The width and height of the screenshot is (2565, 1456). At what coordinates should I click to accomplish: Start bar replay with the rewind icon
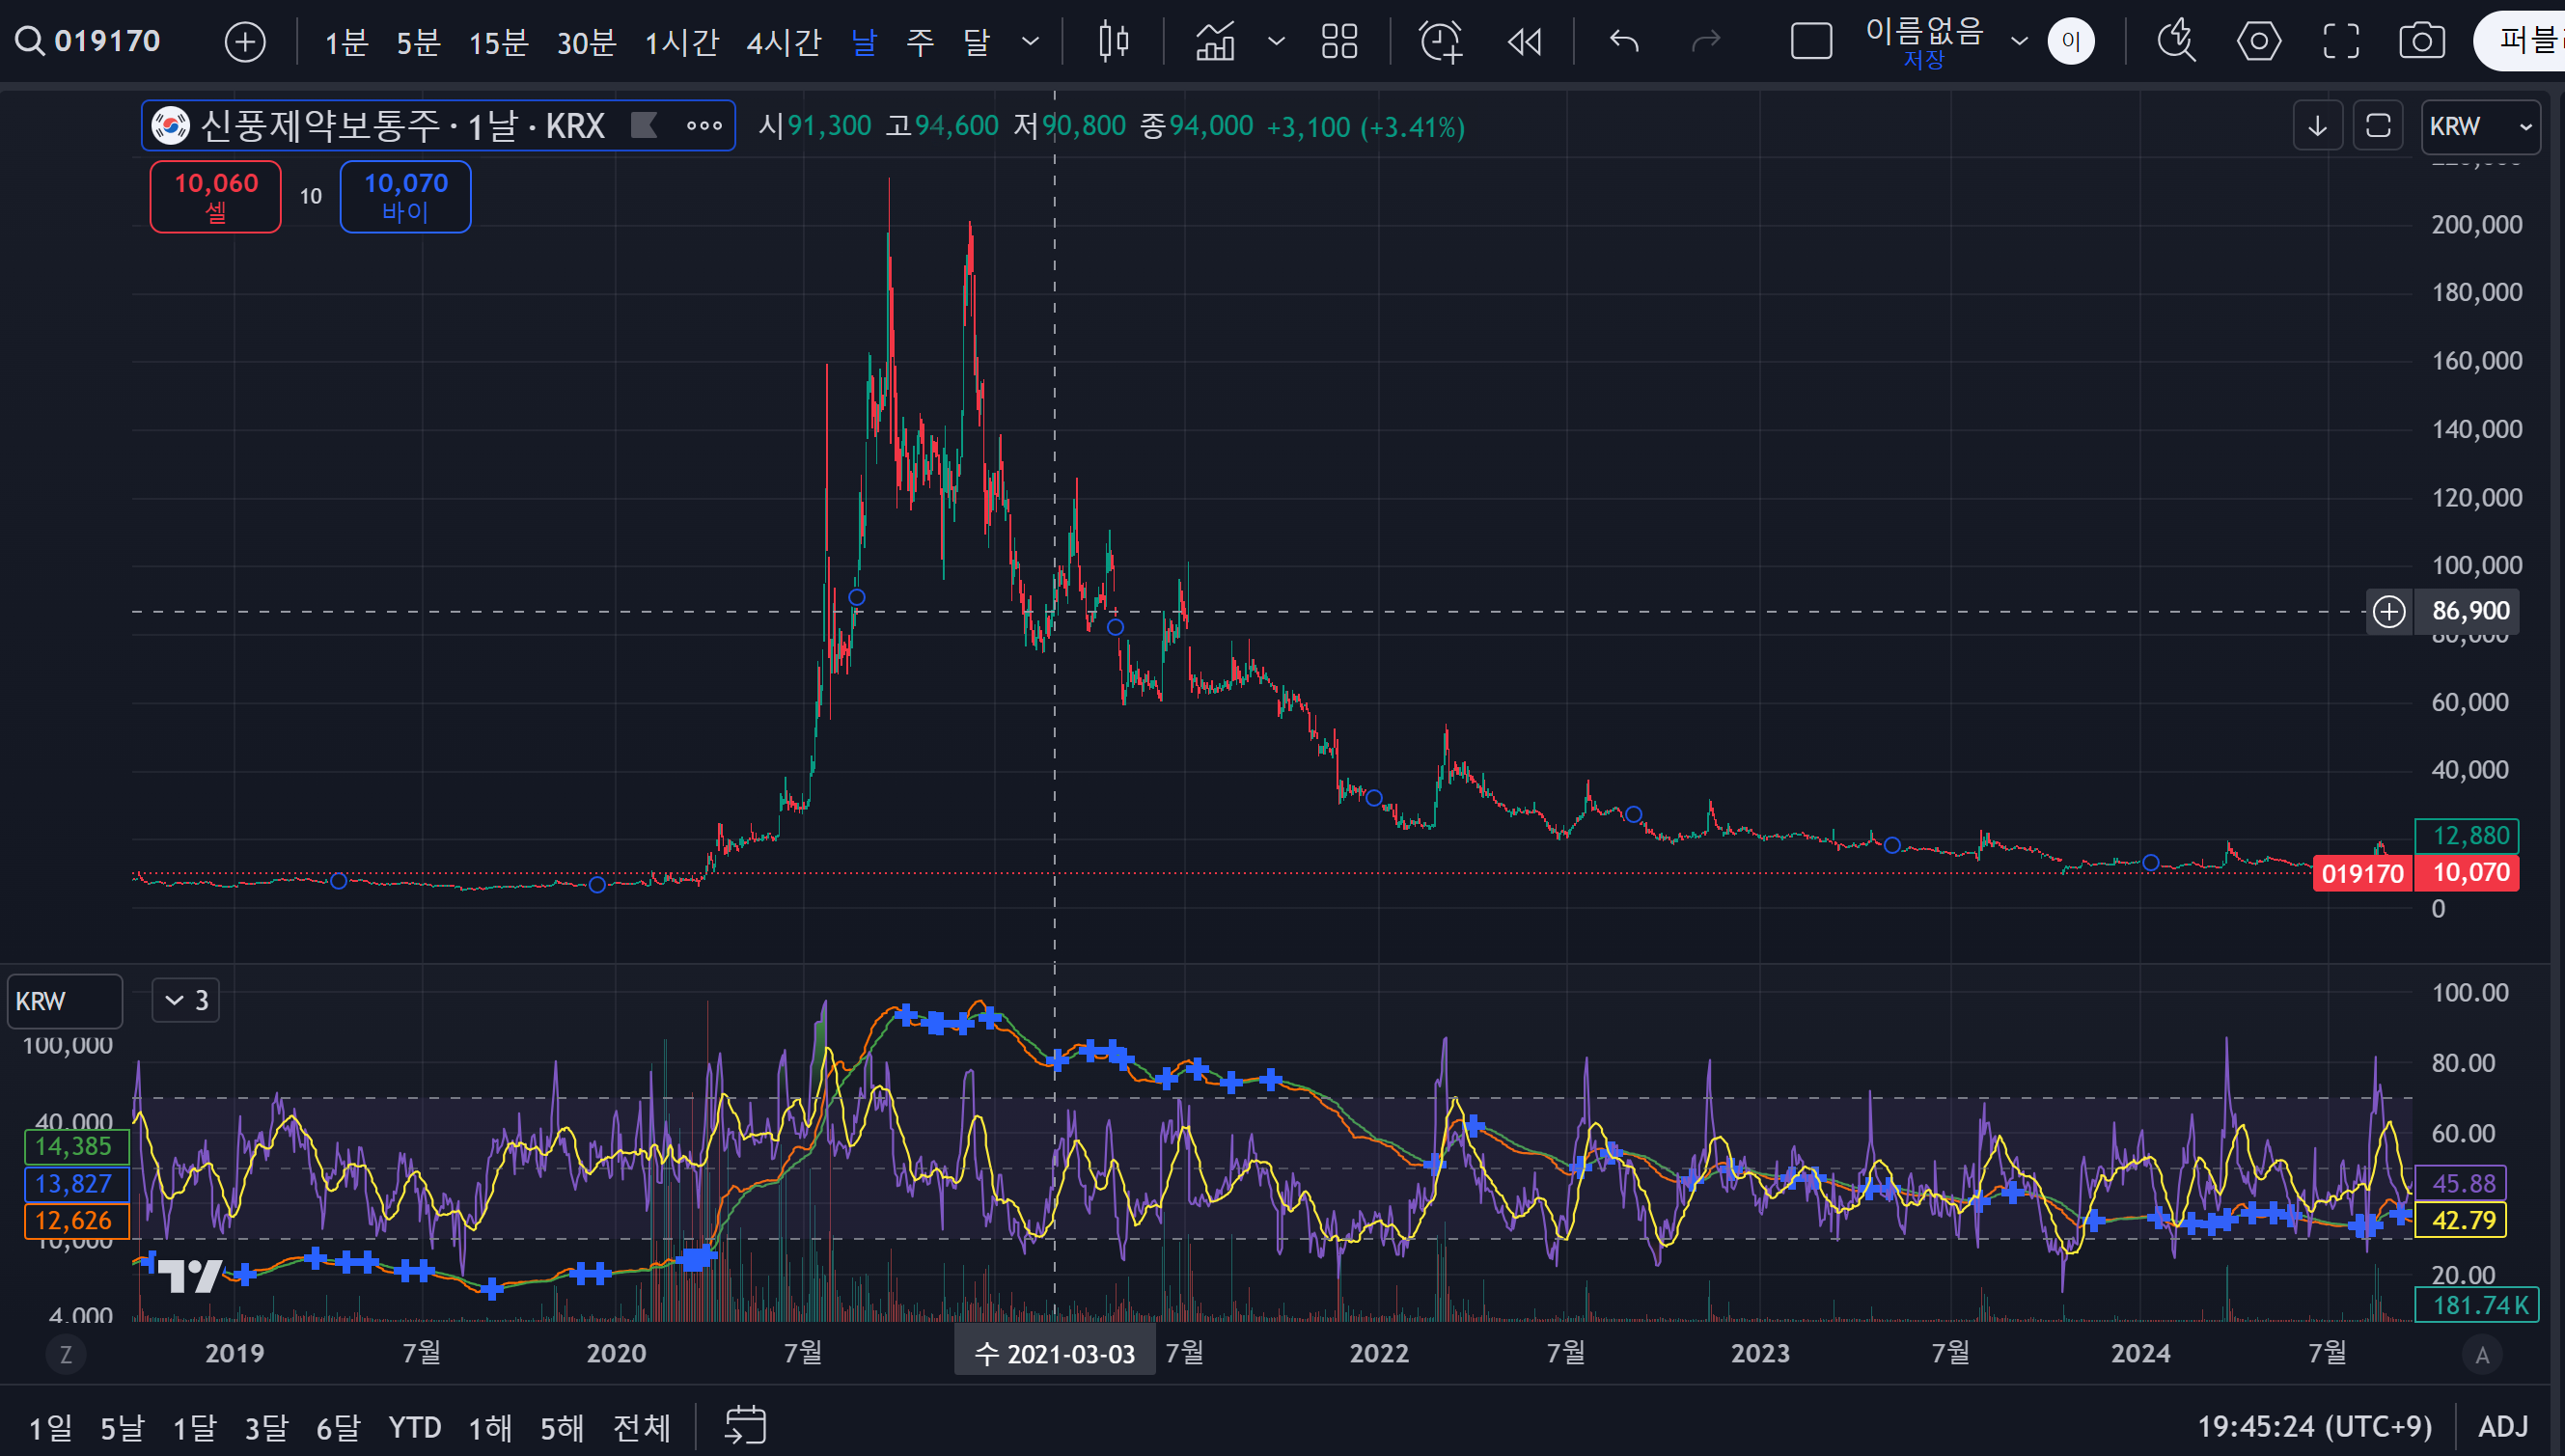pos(1524,42)
